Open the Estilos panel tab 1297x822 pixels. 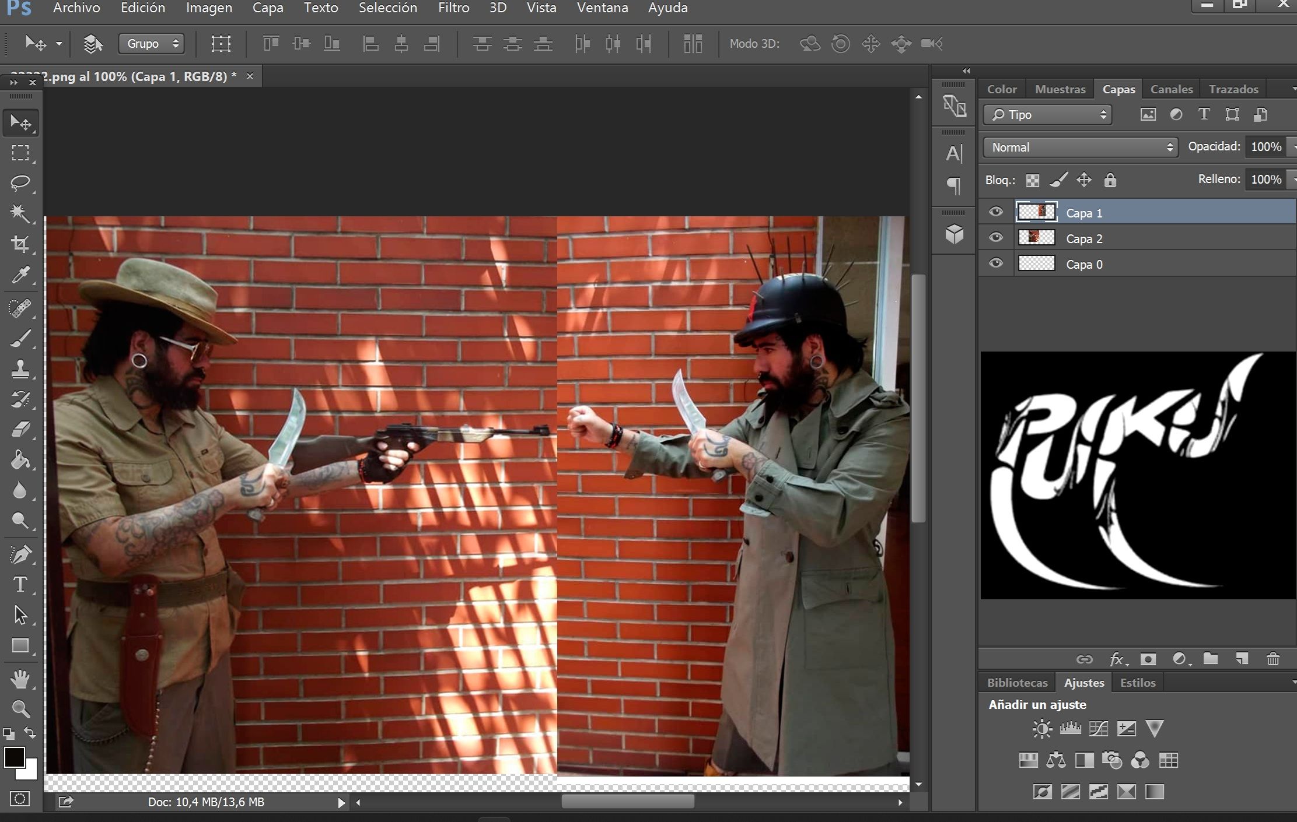(1137, 683)
